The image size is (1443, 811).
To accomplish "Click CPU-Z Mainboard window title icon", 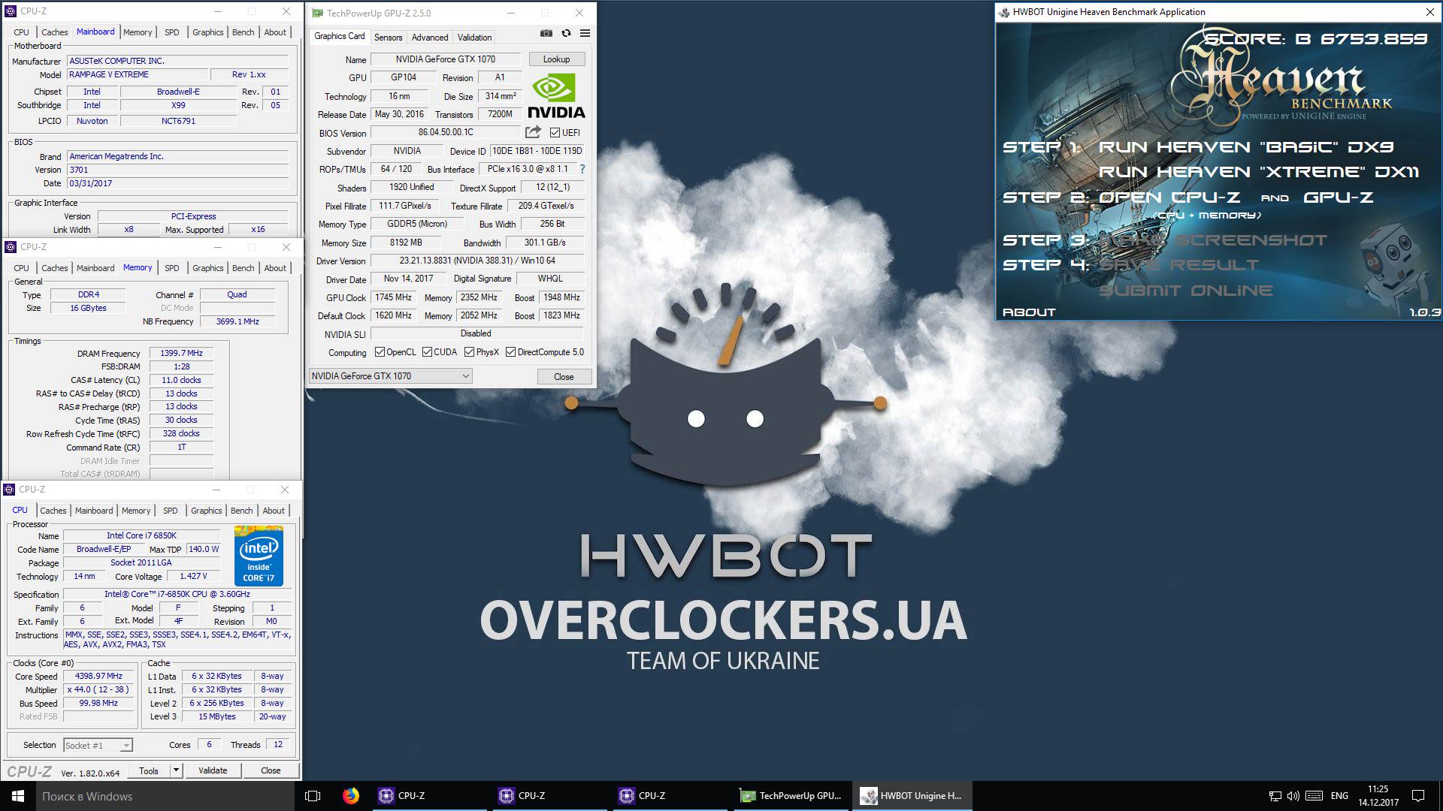I will 11,11.
